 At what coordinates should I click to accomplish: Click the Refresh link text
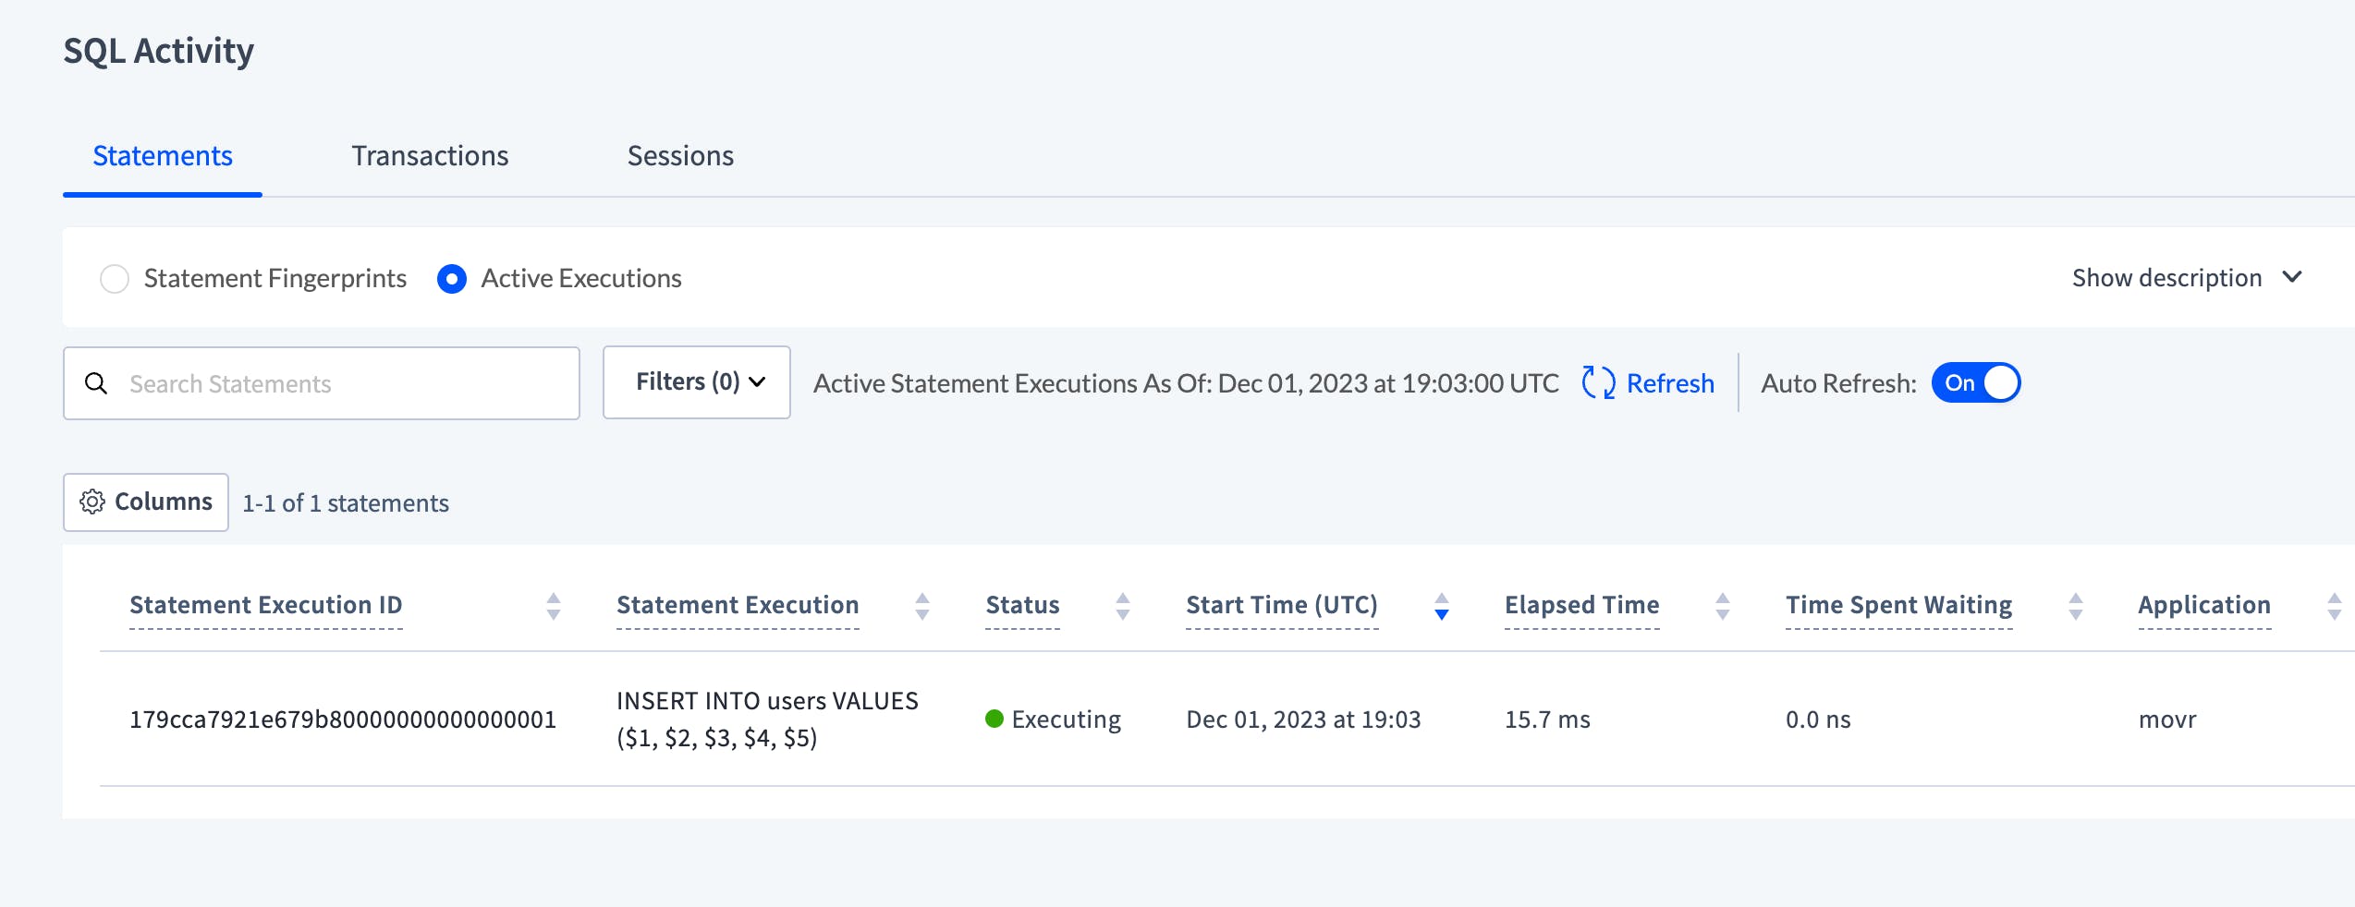(x=1669, y=383)
